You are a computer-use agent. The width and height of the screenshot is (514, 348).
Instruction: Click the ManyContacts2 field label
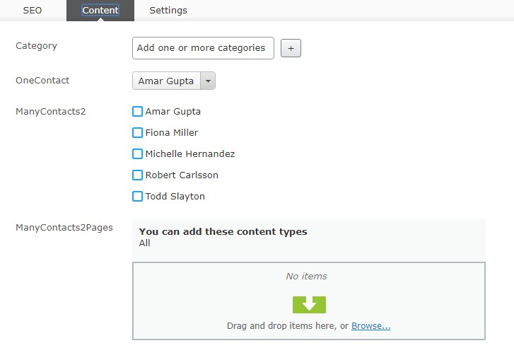[x=51, y=112]
